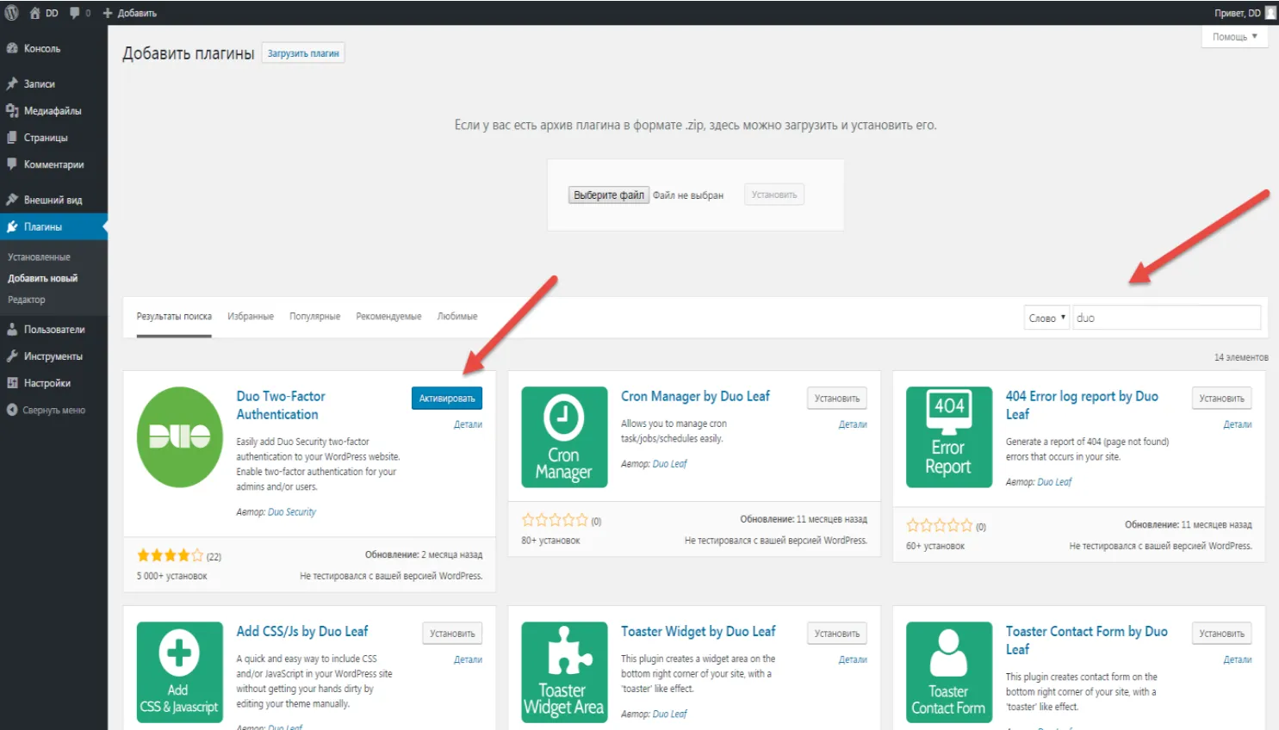Click the Cron Manager plugin icon
Image resolution: width=1279 pixels, height=730 pixels.
pos(564,437)
